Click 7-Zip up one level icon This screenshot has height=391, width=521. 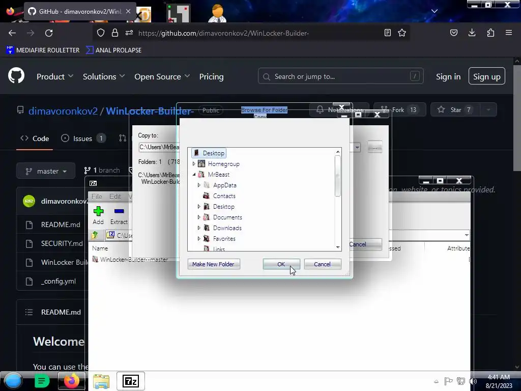pos(95,235)
